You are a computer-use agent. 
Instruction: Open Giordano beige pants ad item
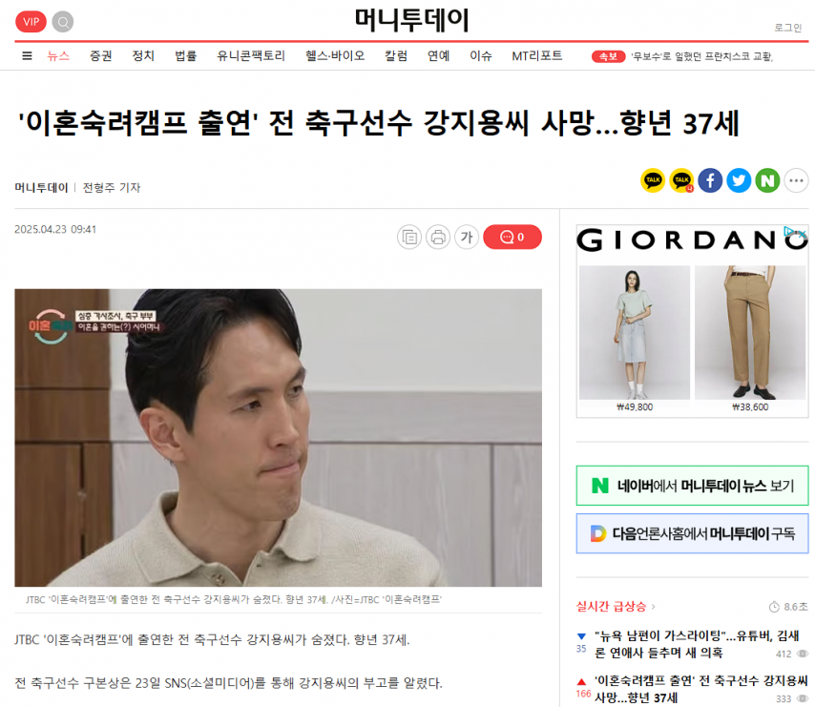pyautogui.click(x=750, y=339)
